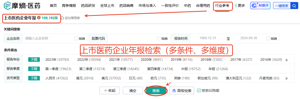The image size is (300, 99).
Task: Open the 更多 grid menu icon
Action: coord(236,6)
